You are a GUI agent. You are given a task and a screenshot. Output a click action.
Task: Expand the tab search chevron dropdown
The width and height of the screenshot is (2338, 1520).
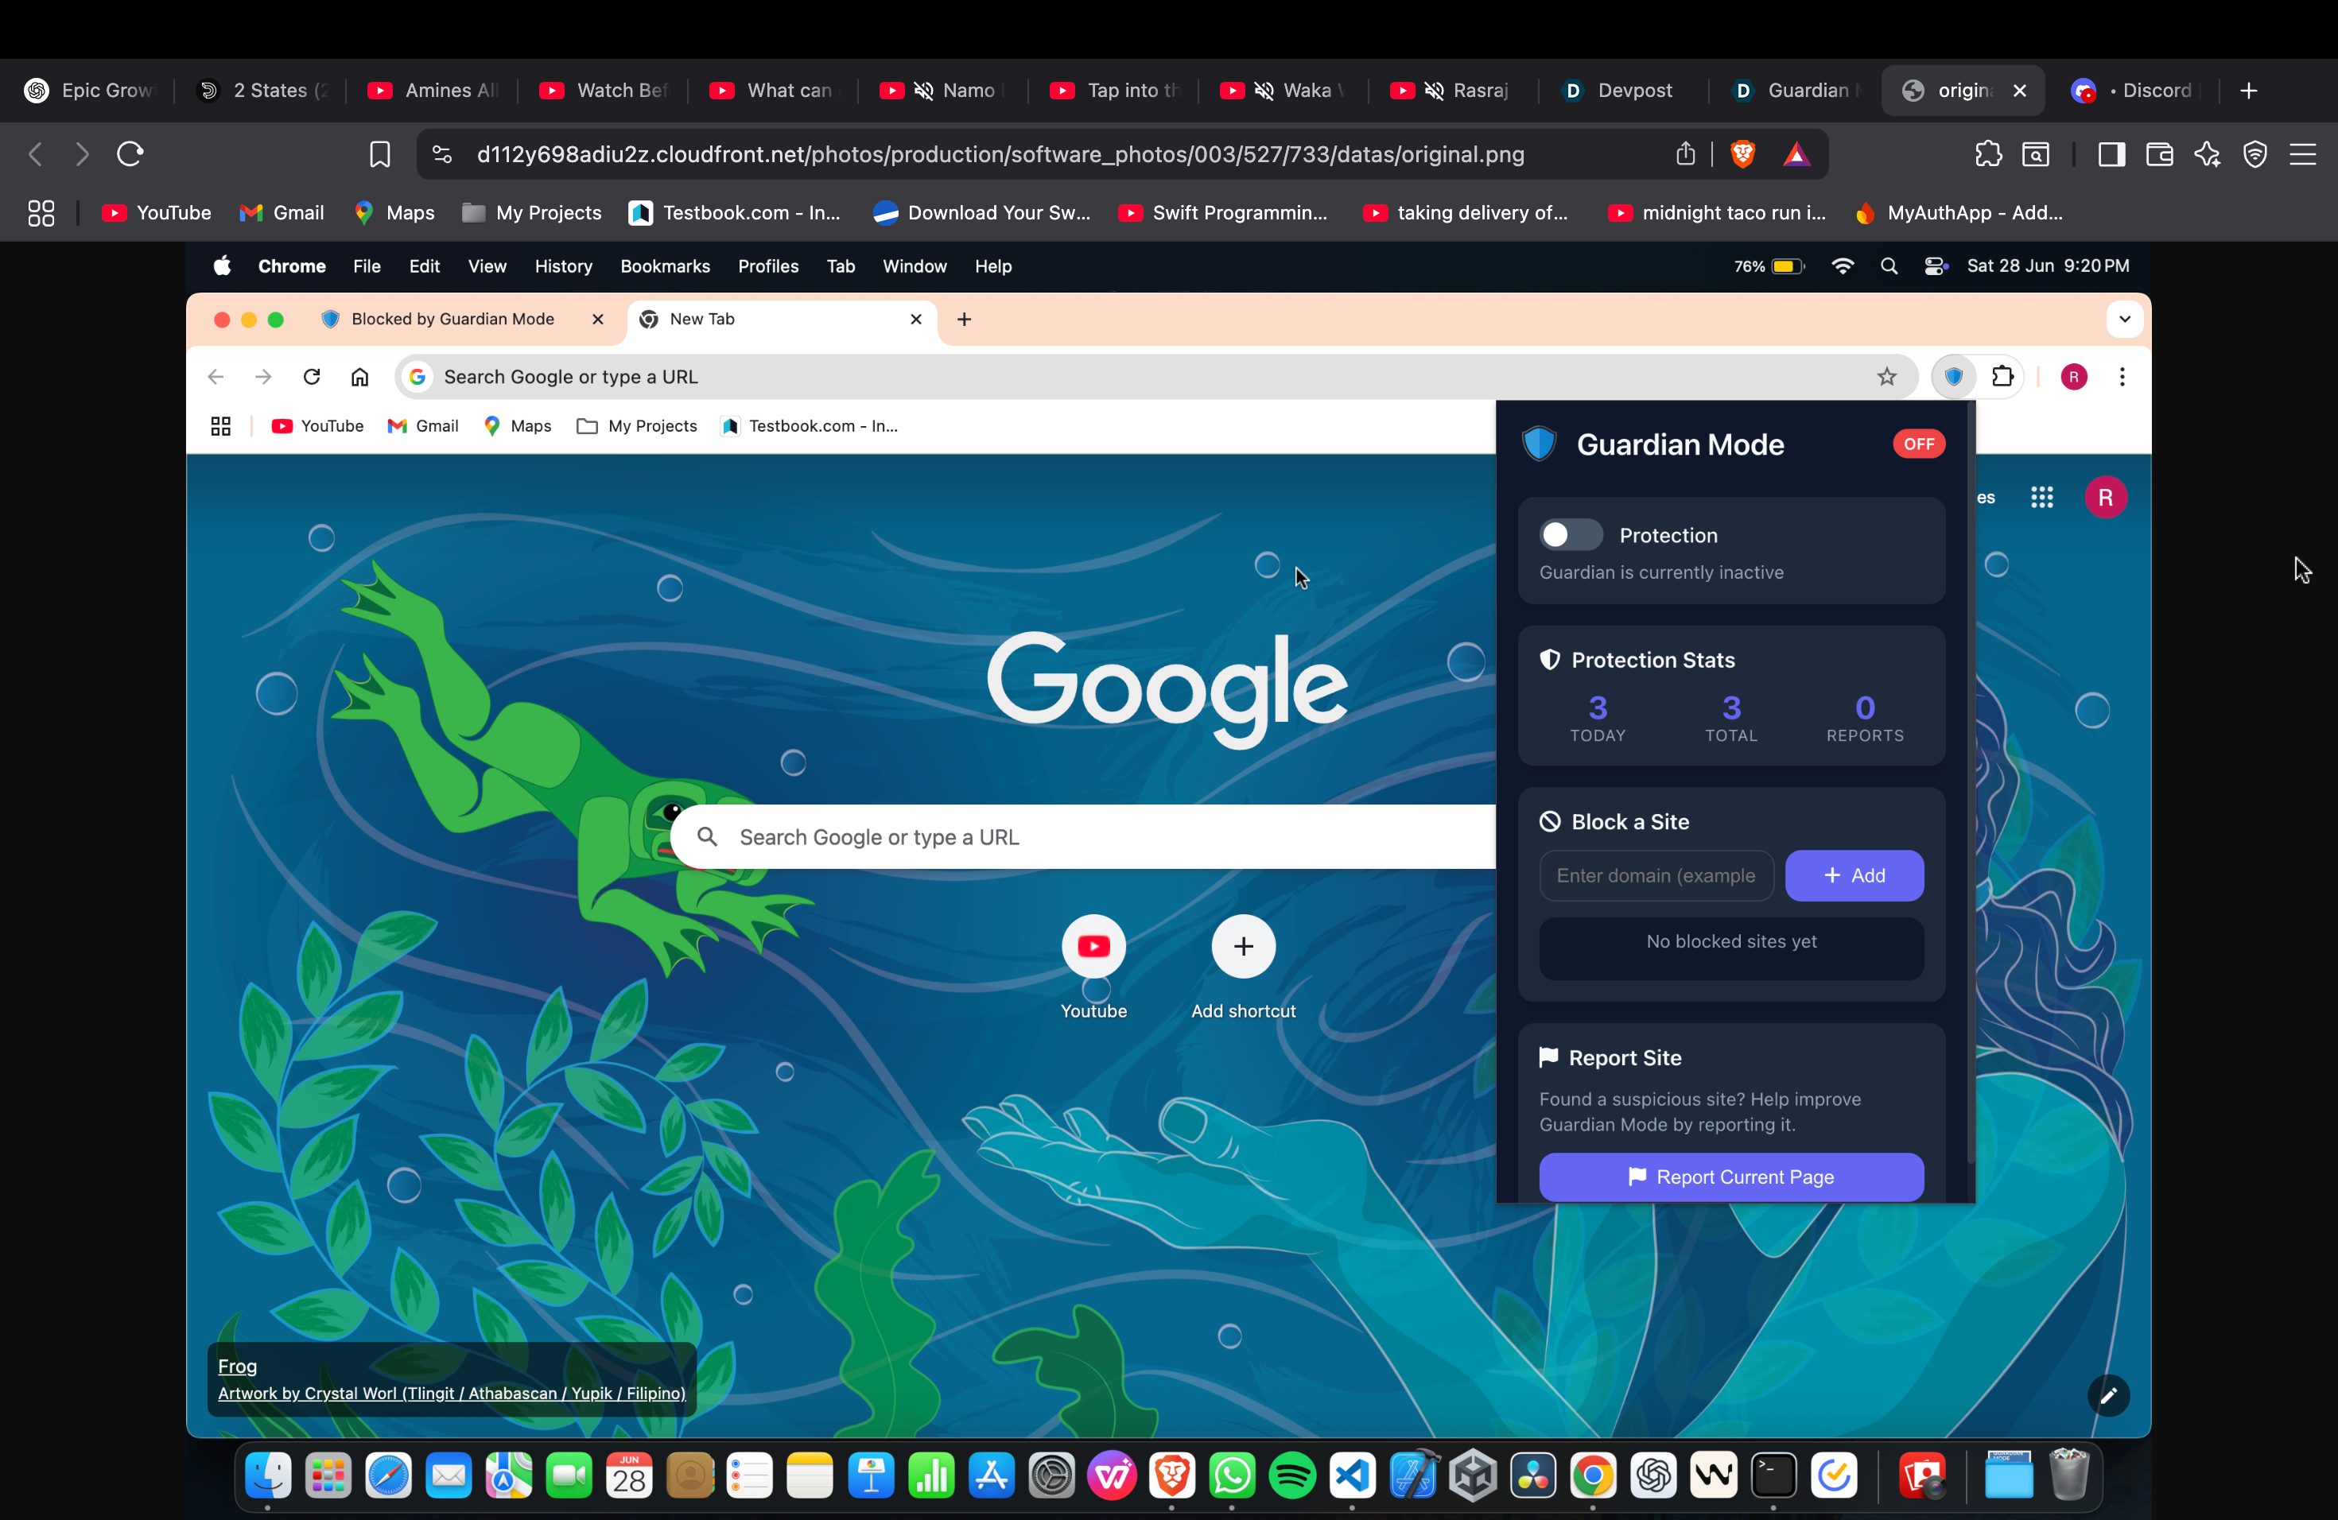pyautogui.click(x=2124, y=319)
